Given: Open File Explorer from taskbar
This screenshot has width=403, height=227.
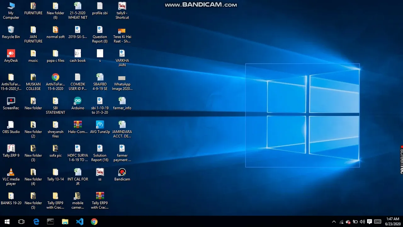Looking at the screenshot, I should pos(65,222).
